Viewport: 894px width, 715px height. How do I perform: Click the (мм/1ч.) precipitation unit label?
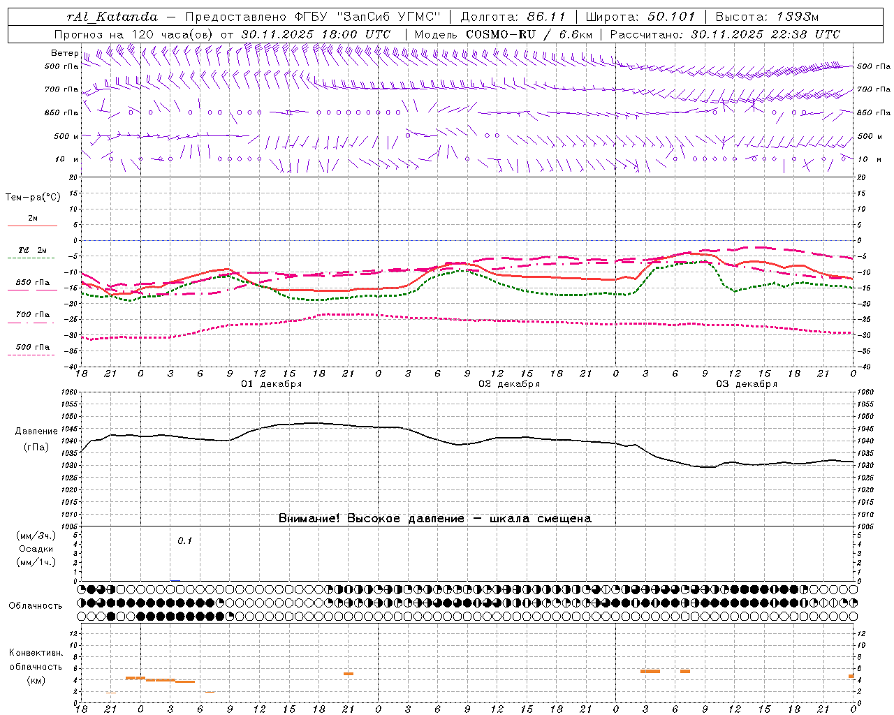coord(36,562)
